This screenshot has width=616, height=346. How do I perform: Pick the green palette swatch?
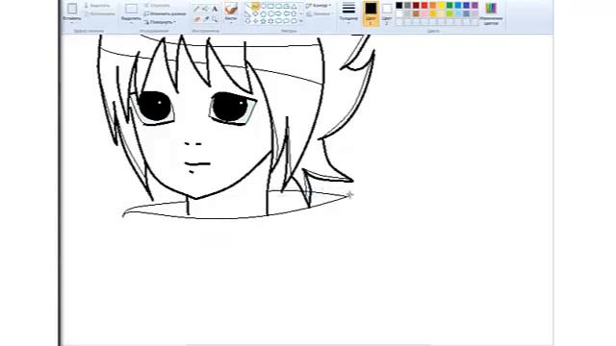[449, 6]
